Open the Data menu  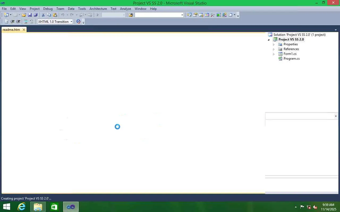(71, 9)
